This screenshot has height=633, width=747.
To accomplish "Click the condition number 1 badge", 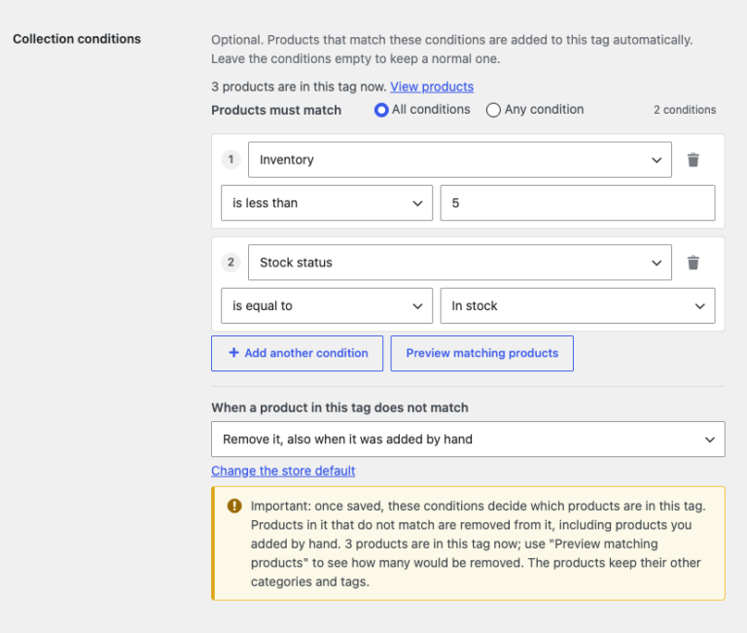I will pos(231,159).
